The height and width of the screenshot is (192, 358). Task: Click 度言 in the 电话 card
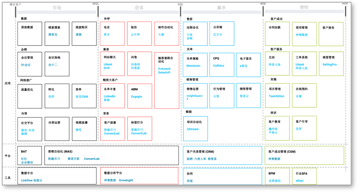[x=107, y=35]
